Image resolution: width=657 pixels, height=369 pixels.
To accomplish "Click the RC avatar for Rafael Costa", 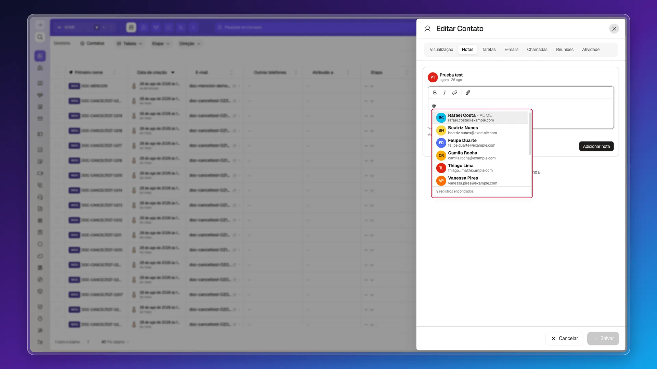I will (x=441, y=118).
